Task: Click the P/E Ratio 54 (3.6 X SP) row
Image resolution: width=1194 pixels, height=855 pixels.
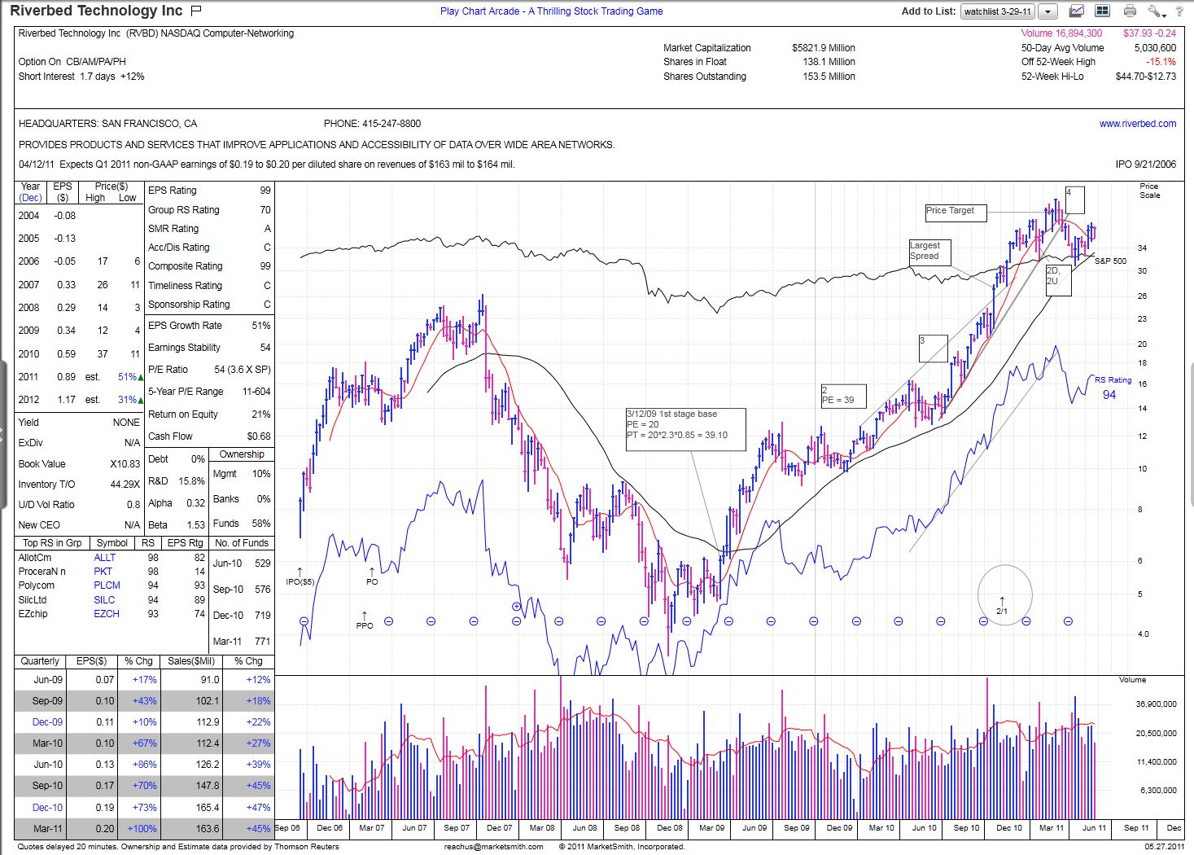Action: tap(209, 370)
